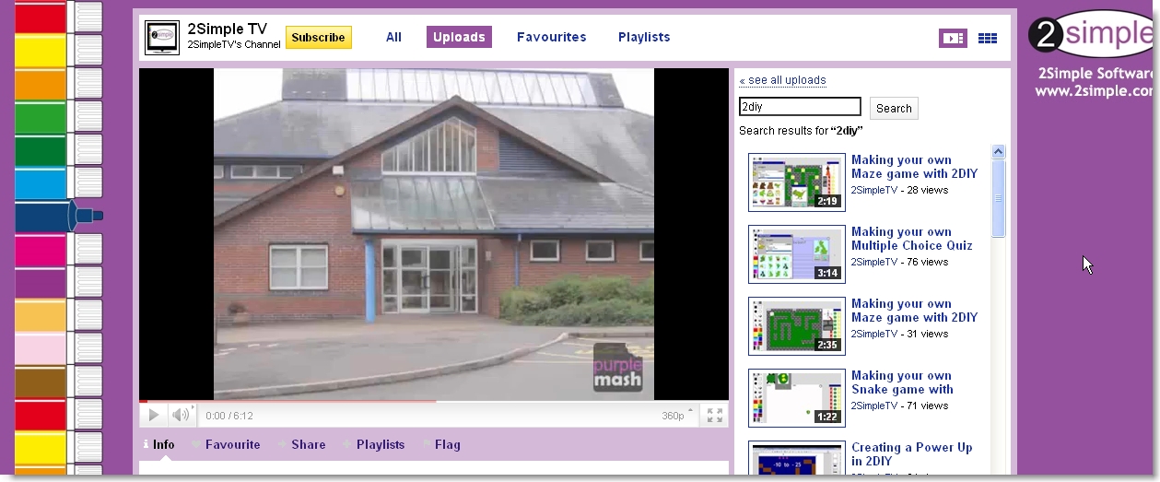Subscribe to the 2Simple TV channel
1160x482 pixels.
click(x=319, y=38)
